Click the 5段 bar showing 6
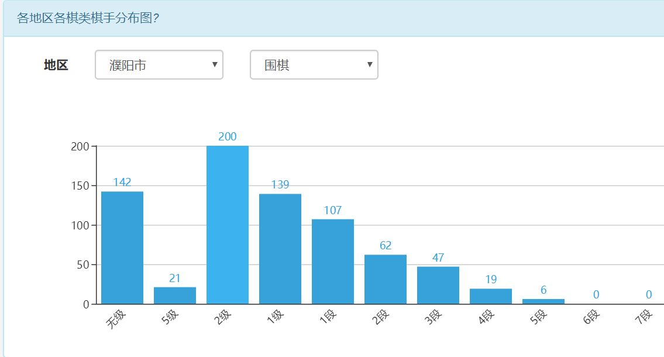Image resolution: width=664 pixels, height=357 pixels. (x=543, y=301)
